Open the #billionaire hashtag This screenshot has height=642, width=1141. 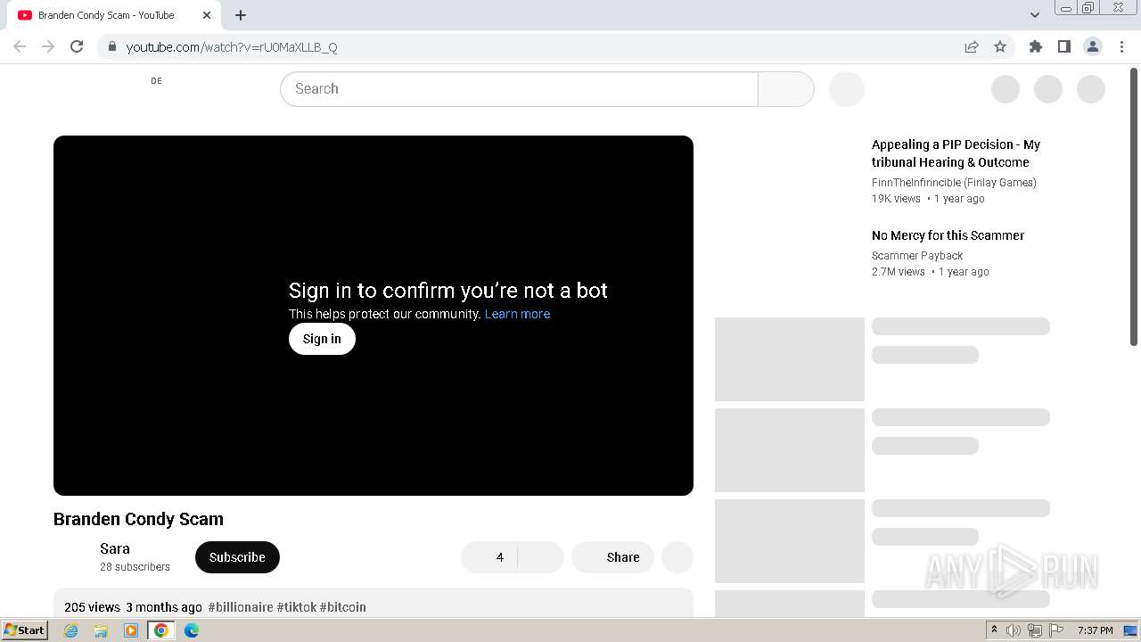241,607
